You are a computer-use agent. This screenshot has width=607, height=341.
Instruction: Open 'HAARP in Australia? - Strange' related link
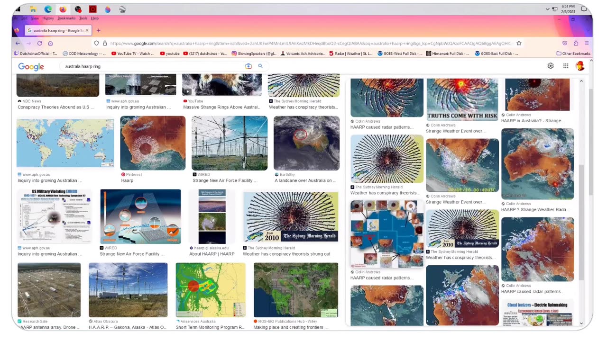coord(533,121)
